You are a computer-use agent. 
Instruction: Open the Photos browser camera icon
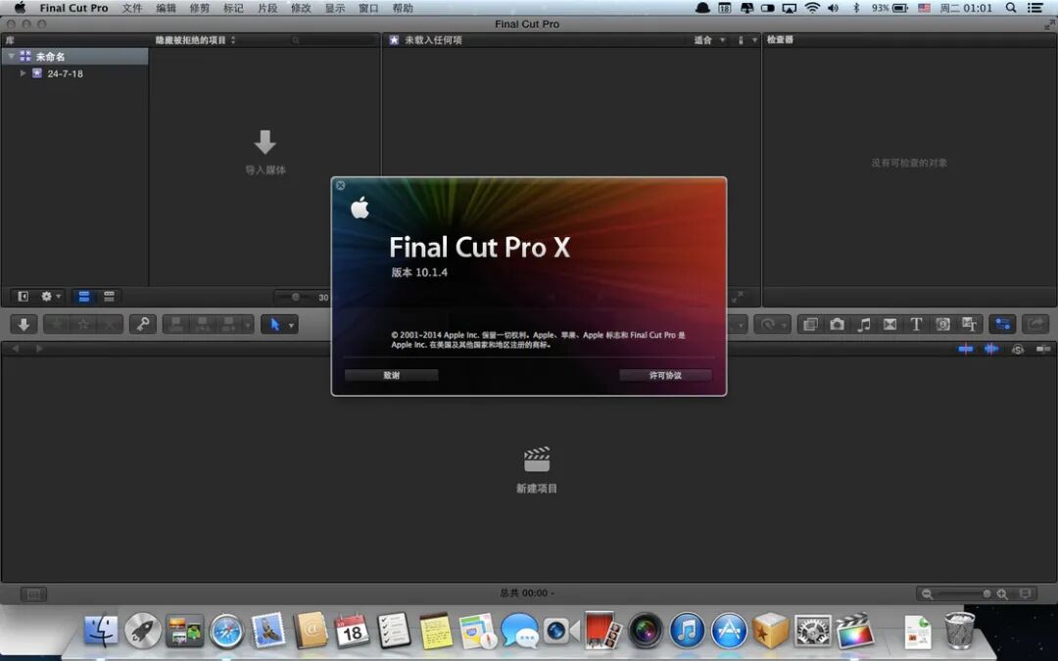(837, 324)
